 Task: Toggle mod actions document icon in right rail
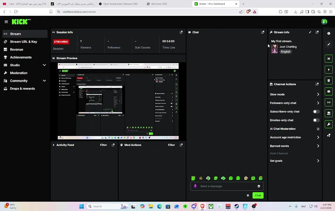329,80
